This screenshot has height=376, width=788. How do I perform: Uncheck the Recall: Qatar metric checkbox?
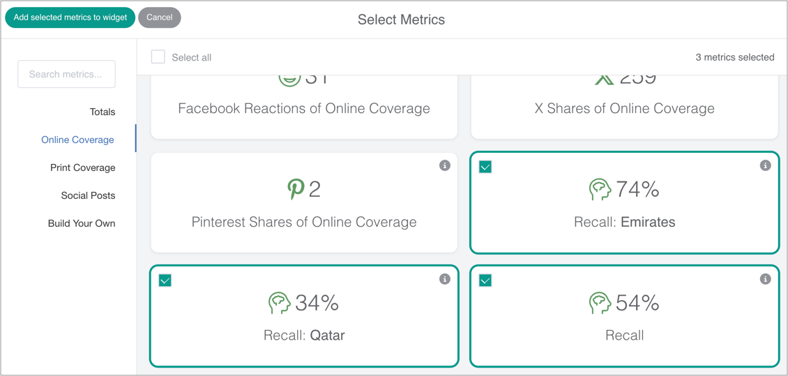(x=165, y=280)
